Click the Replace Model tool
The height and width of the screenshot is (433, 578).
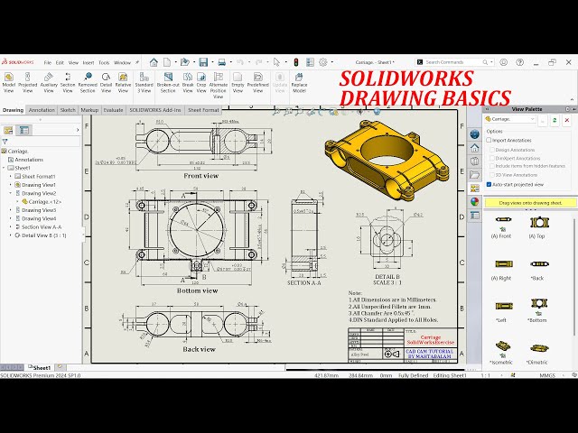click(x=299, y=82)
